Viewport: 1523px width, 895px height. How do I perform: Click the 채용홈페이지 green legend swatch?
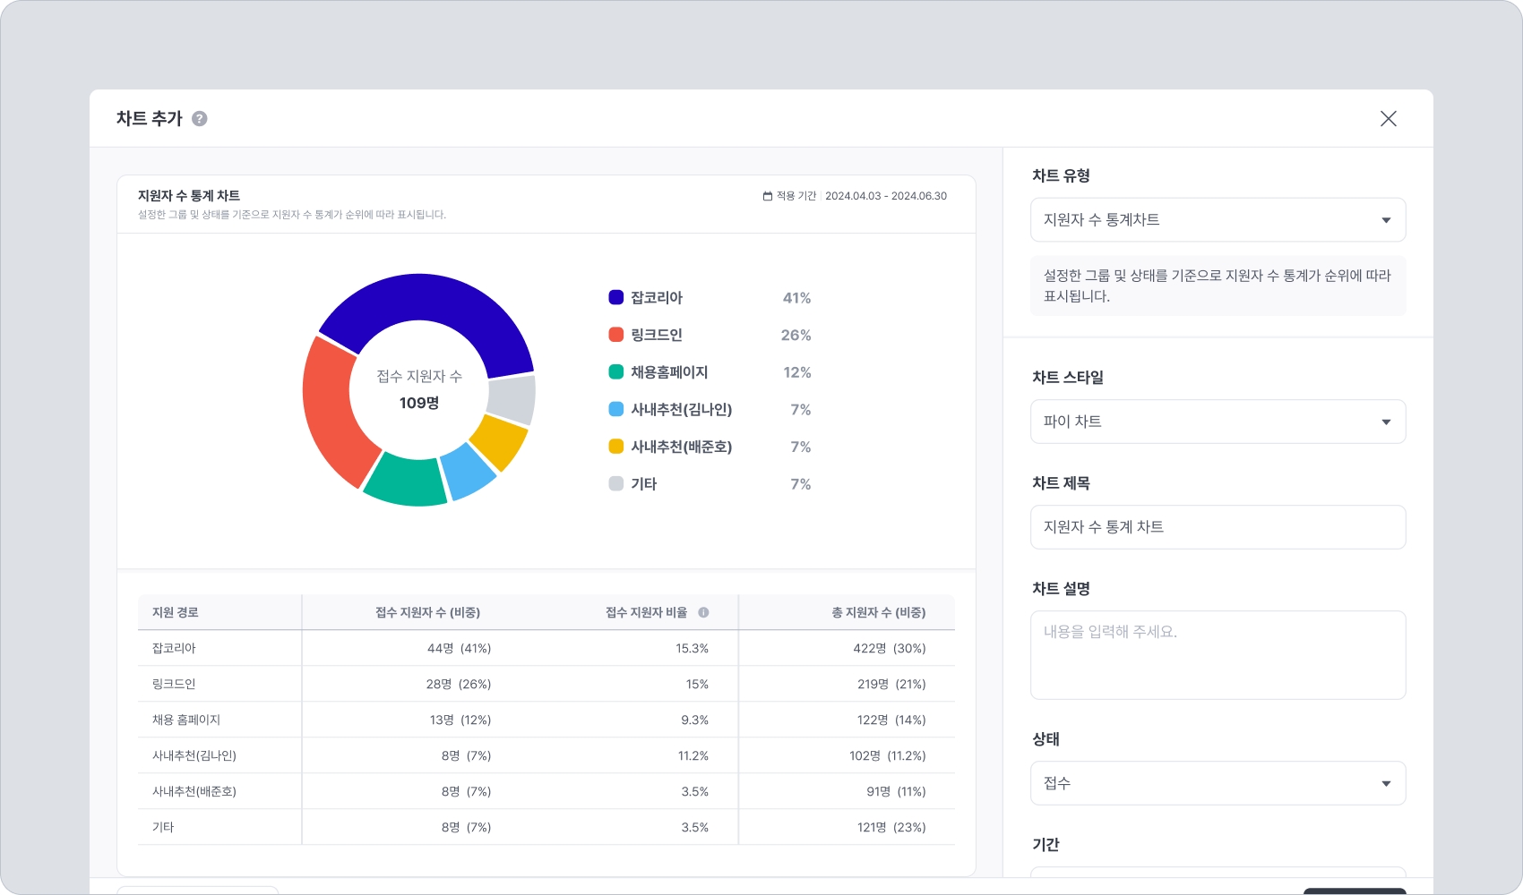[x=616, y=372]
